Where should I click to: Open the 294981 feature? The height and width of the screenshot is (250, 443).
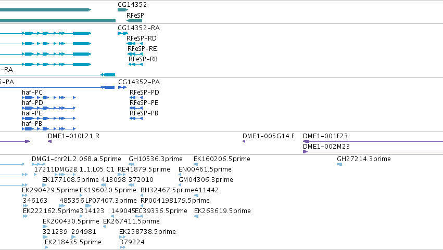point(74,237)
